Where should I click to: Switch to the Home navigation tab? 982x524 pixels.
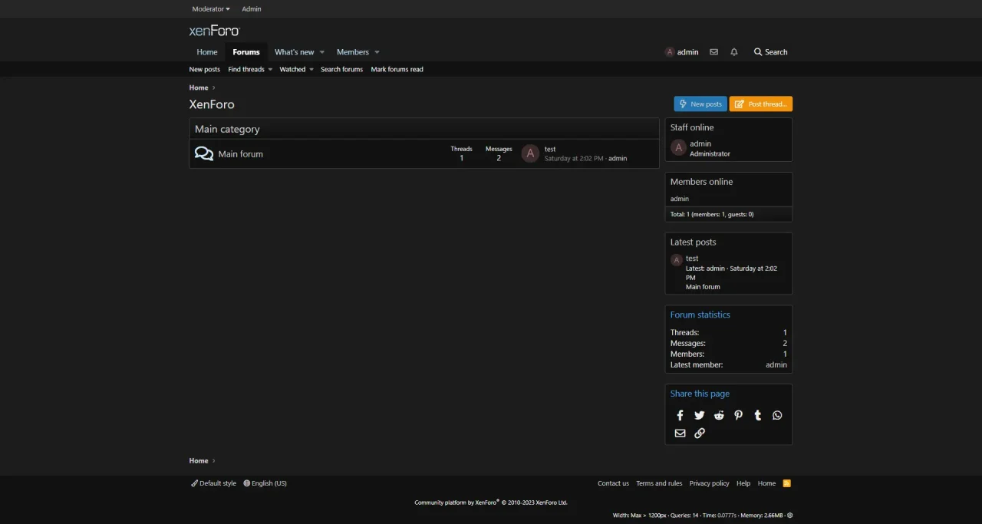click(x=207, y=52)
